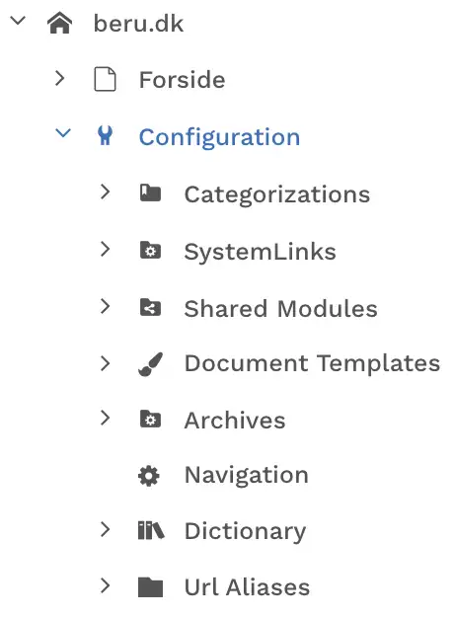Expand the Dictionary chevron
The height and width of the screenshot is (618, 454).
105,529
